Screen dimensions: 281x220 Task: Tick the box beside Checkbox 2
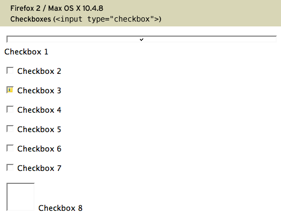coord(10,71)
